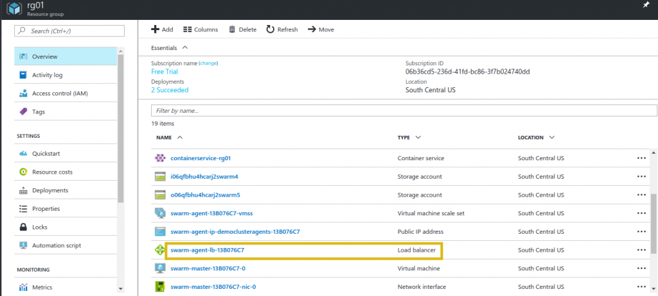Viewport: 658px width, 296px height.
Task: Open ellipsis menu for containerservice-rg01
Action: (x=641, y=158)
